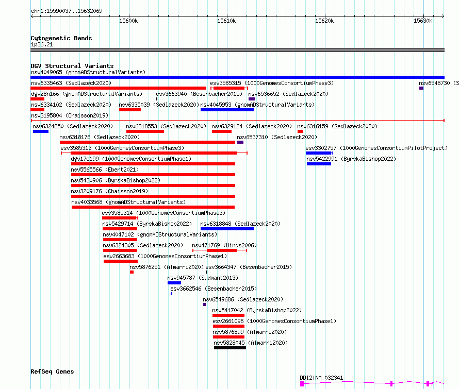Select nsv5565566 (Ebert2021) variant label
Image resolution: width=459 pixels, height=389 pixels.
105,170
